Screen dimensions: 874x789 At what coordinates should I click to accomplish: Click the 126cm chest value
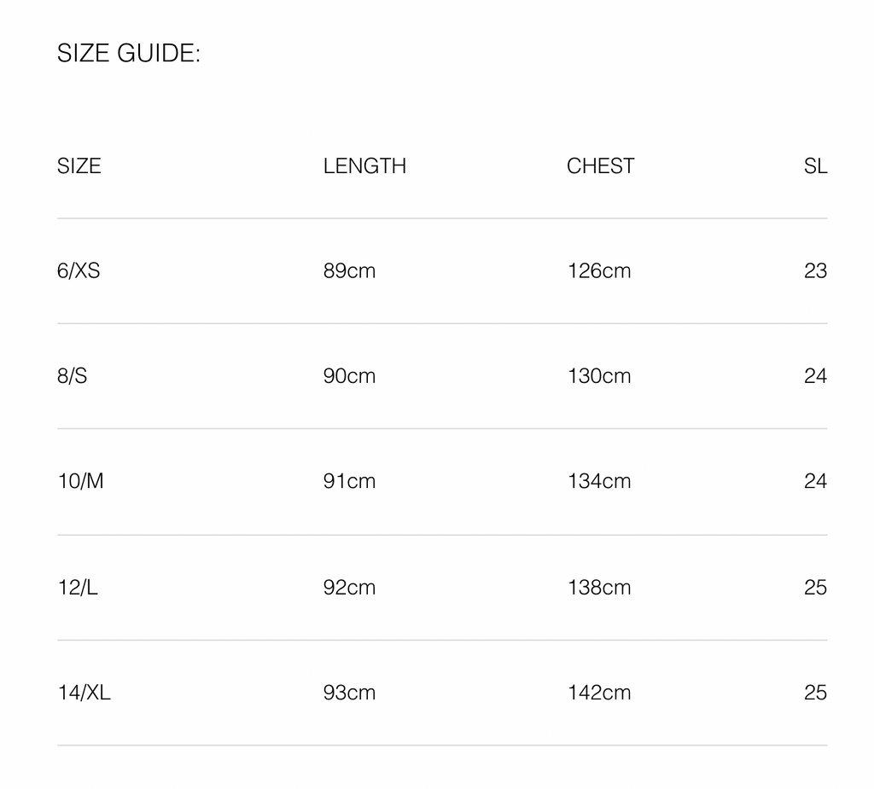599,270
